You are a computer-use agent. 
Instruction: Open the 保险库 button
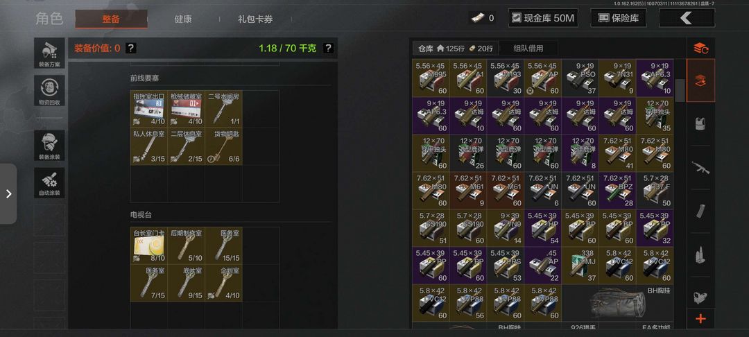(x=619, y=18)
